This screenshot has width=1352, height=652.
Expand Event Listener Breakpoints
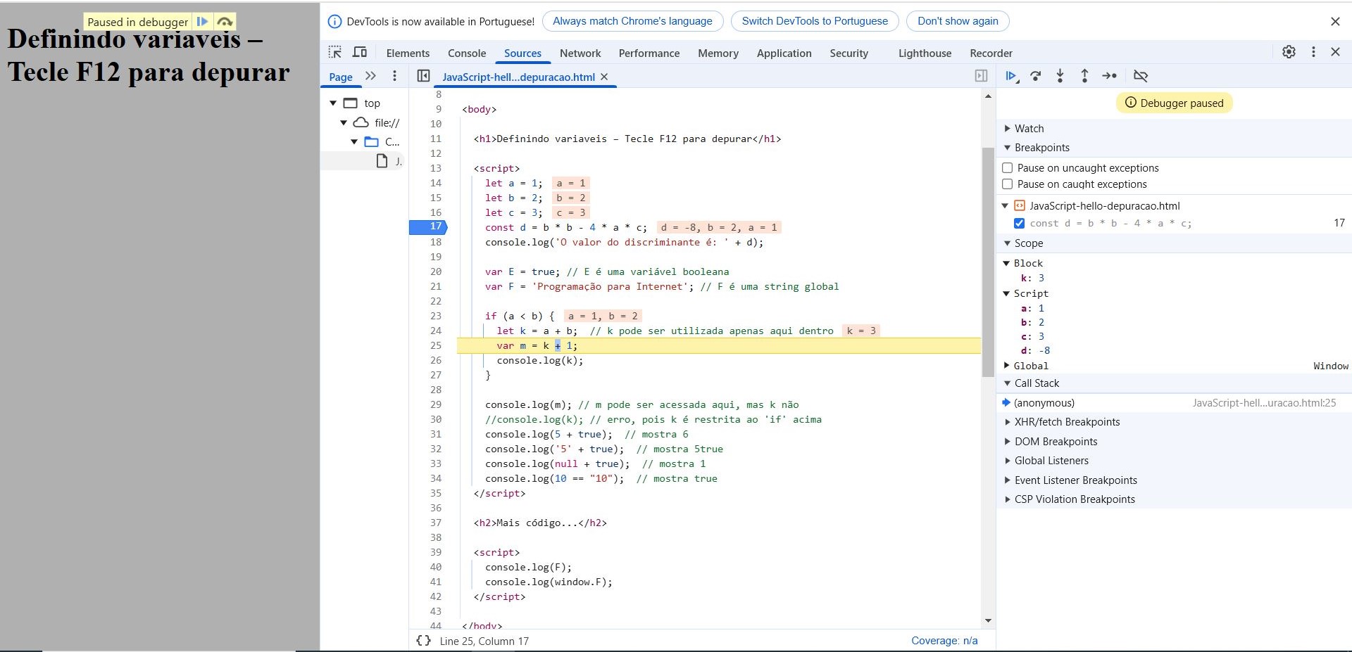tap(1008, 480)
